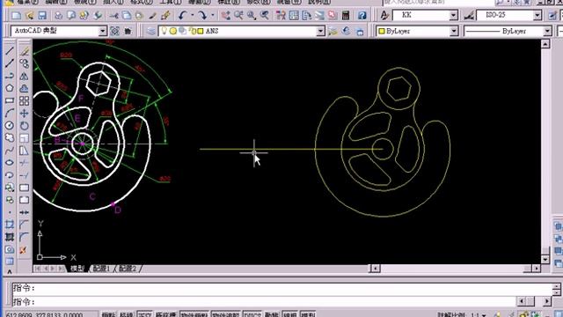The image size is (563, 317).
Task: Select the Copy objects modify tool
Action: 24,64
